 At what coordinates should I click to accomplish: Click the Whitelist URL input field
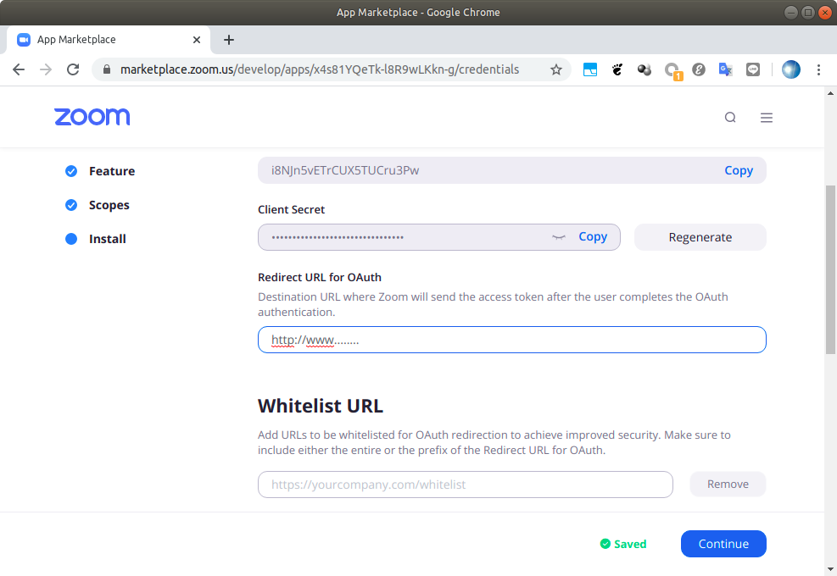(x=465, y=485)
